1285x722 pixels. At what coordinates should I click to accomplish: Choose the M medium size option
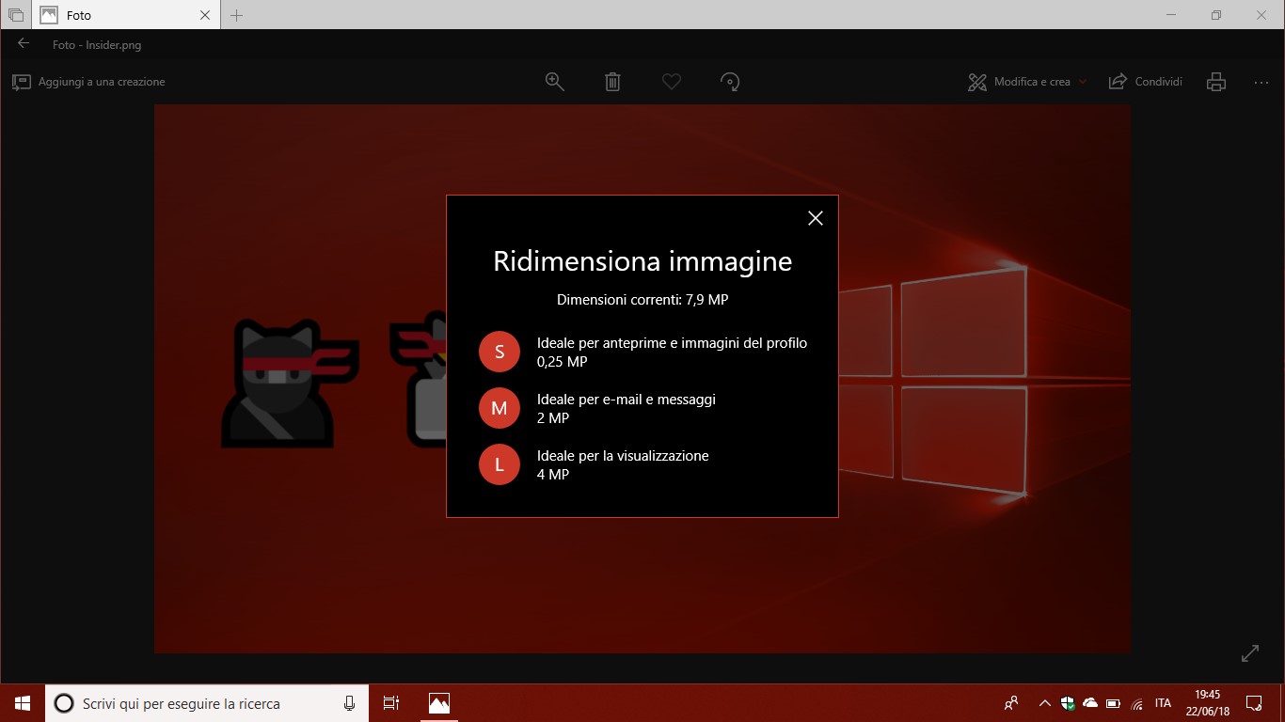pos(500,408)
